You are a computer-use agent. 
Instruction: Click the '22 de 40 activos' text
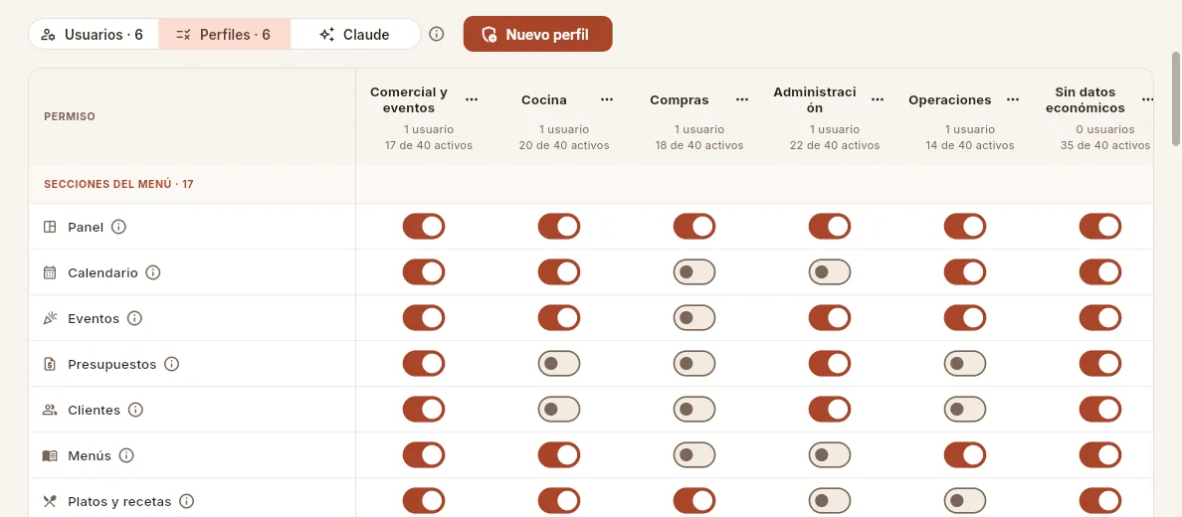(x=835, y=145)
